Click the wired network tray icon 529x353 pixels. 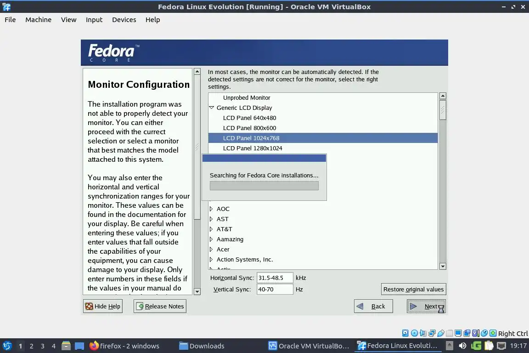point(501,346)
